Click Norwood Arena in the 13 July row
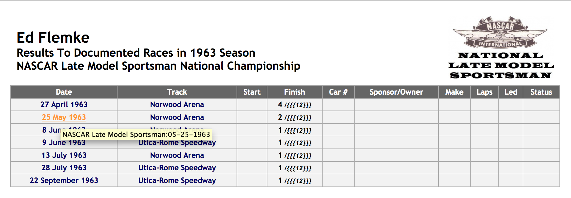The width and height of the screenshot is (571, 198). coord(177,155)
